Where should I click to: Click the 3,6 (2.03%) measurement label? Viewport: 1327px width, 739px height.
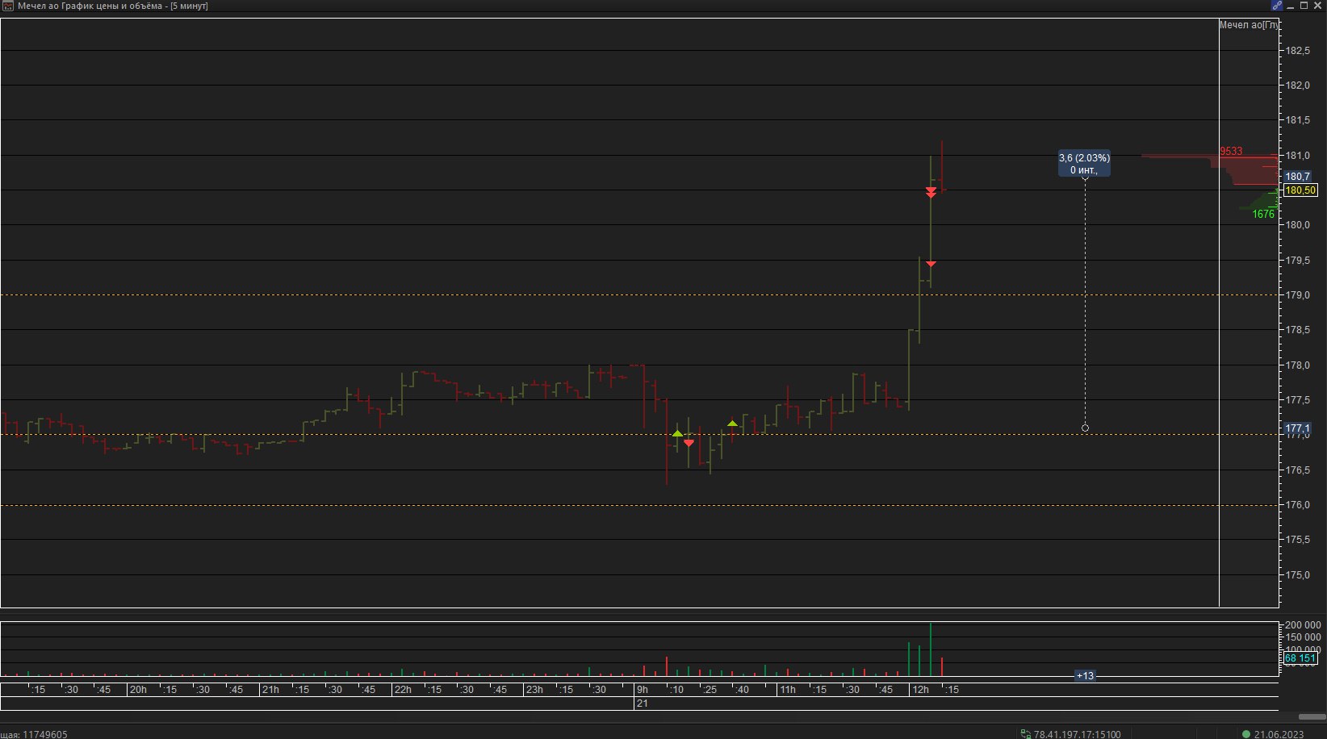click(x=1084, y=164)
